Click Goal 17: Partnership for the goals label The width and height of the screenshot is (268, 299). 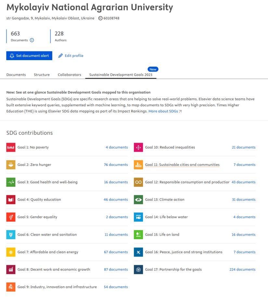coord(173,269)
